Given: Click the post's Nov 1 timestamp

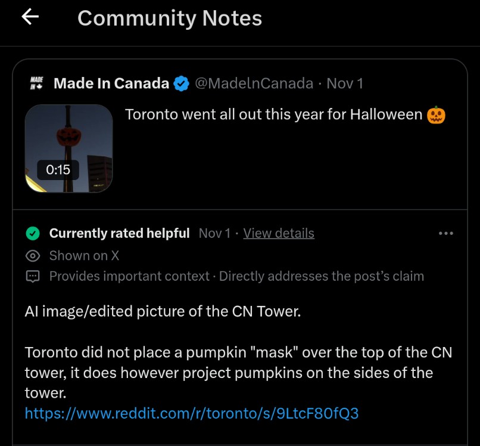Looking at the screenshot, I should coord(345,83).
